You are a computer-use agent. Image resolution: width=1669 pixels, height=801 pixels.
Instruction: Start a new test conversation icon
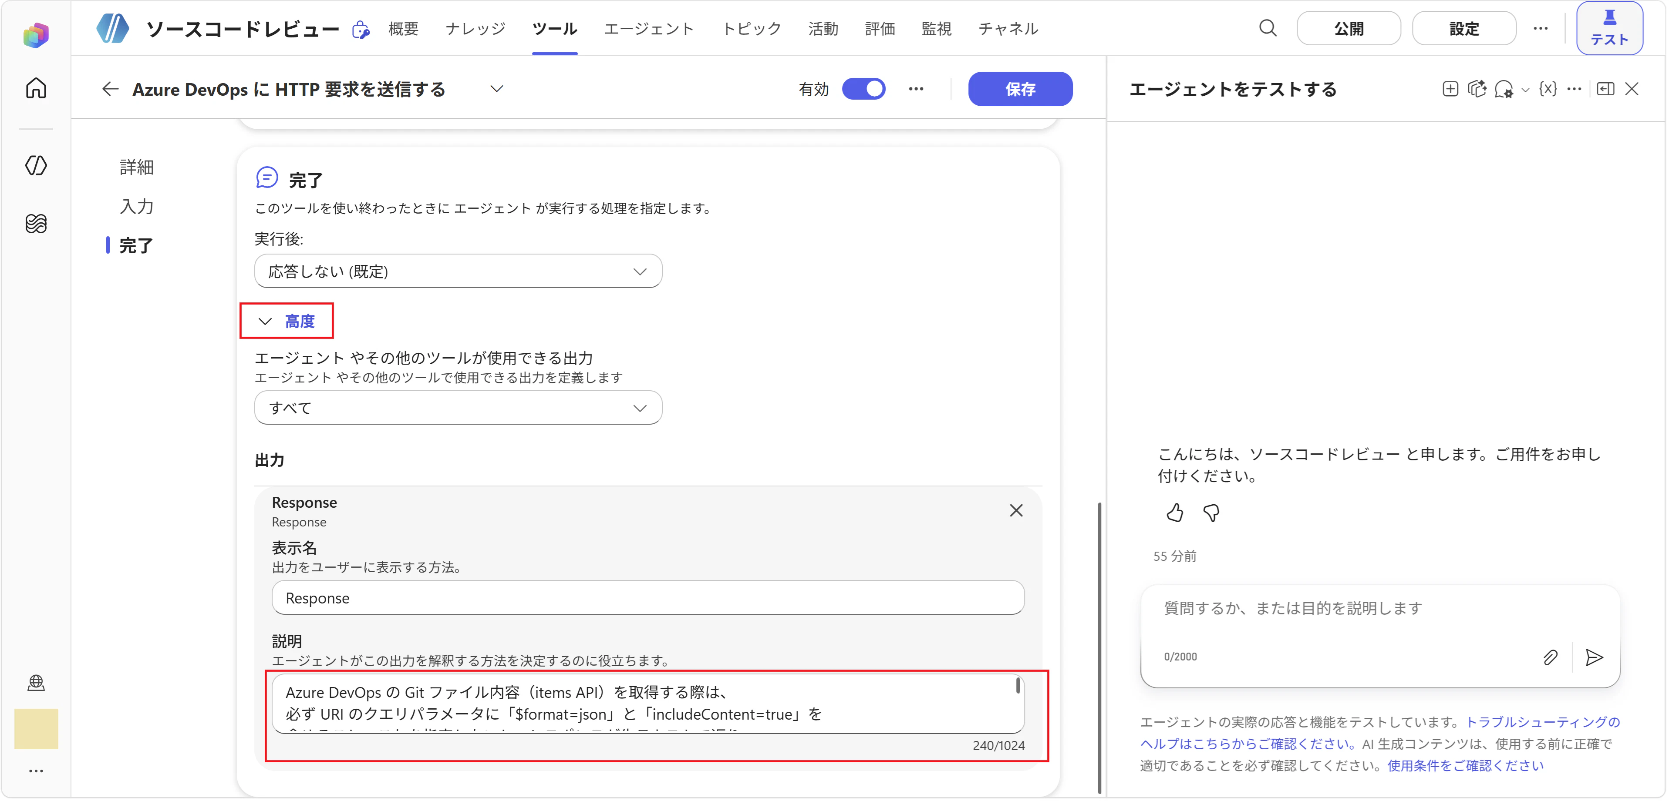pos(1451,89)
